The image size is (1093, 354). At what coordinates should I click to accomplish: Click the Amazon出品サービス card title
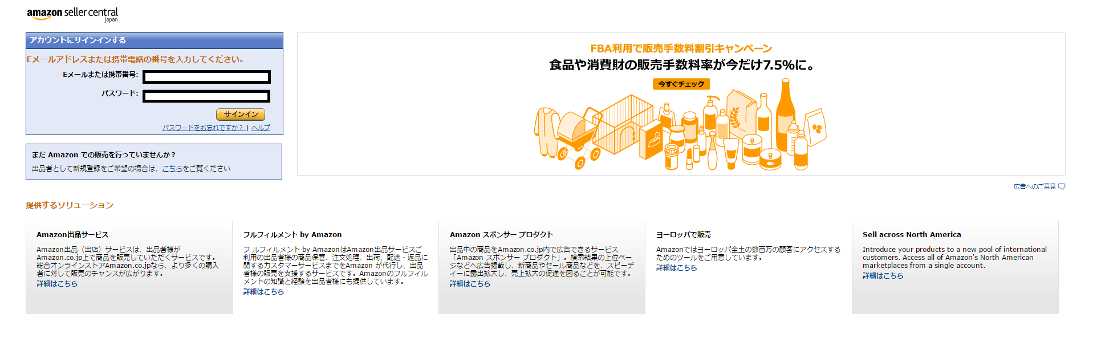(72, 235)
